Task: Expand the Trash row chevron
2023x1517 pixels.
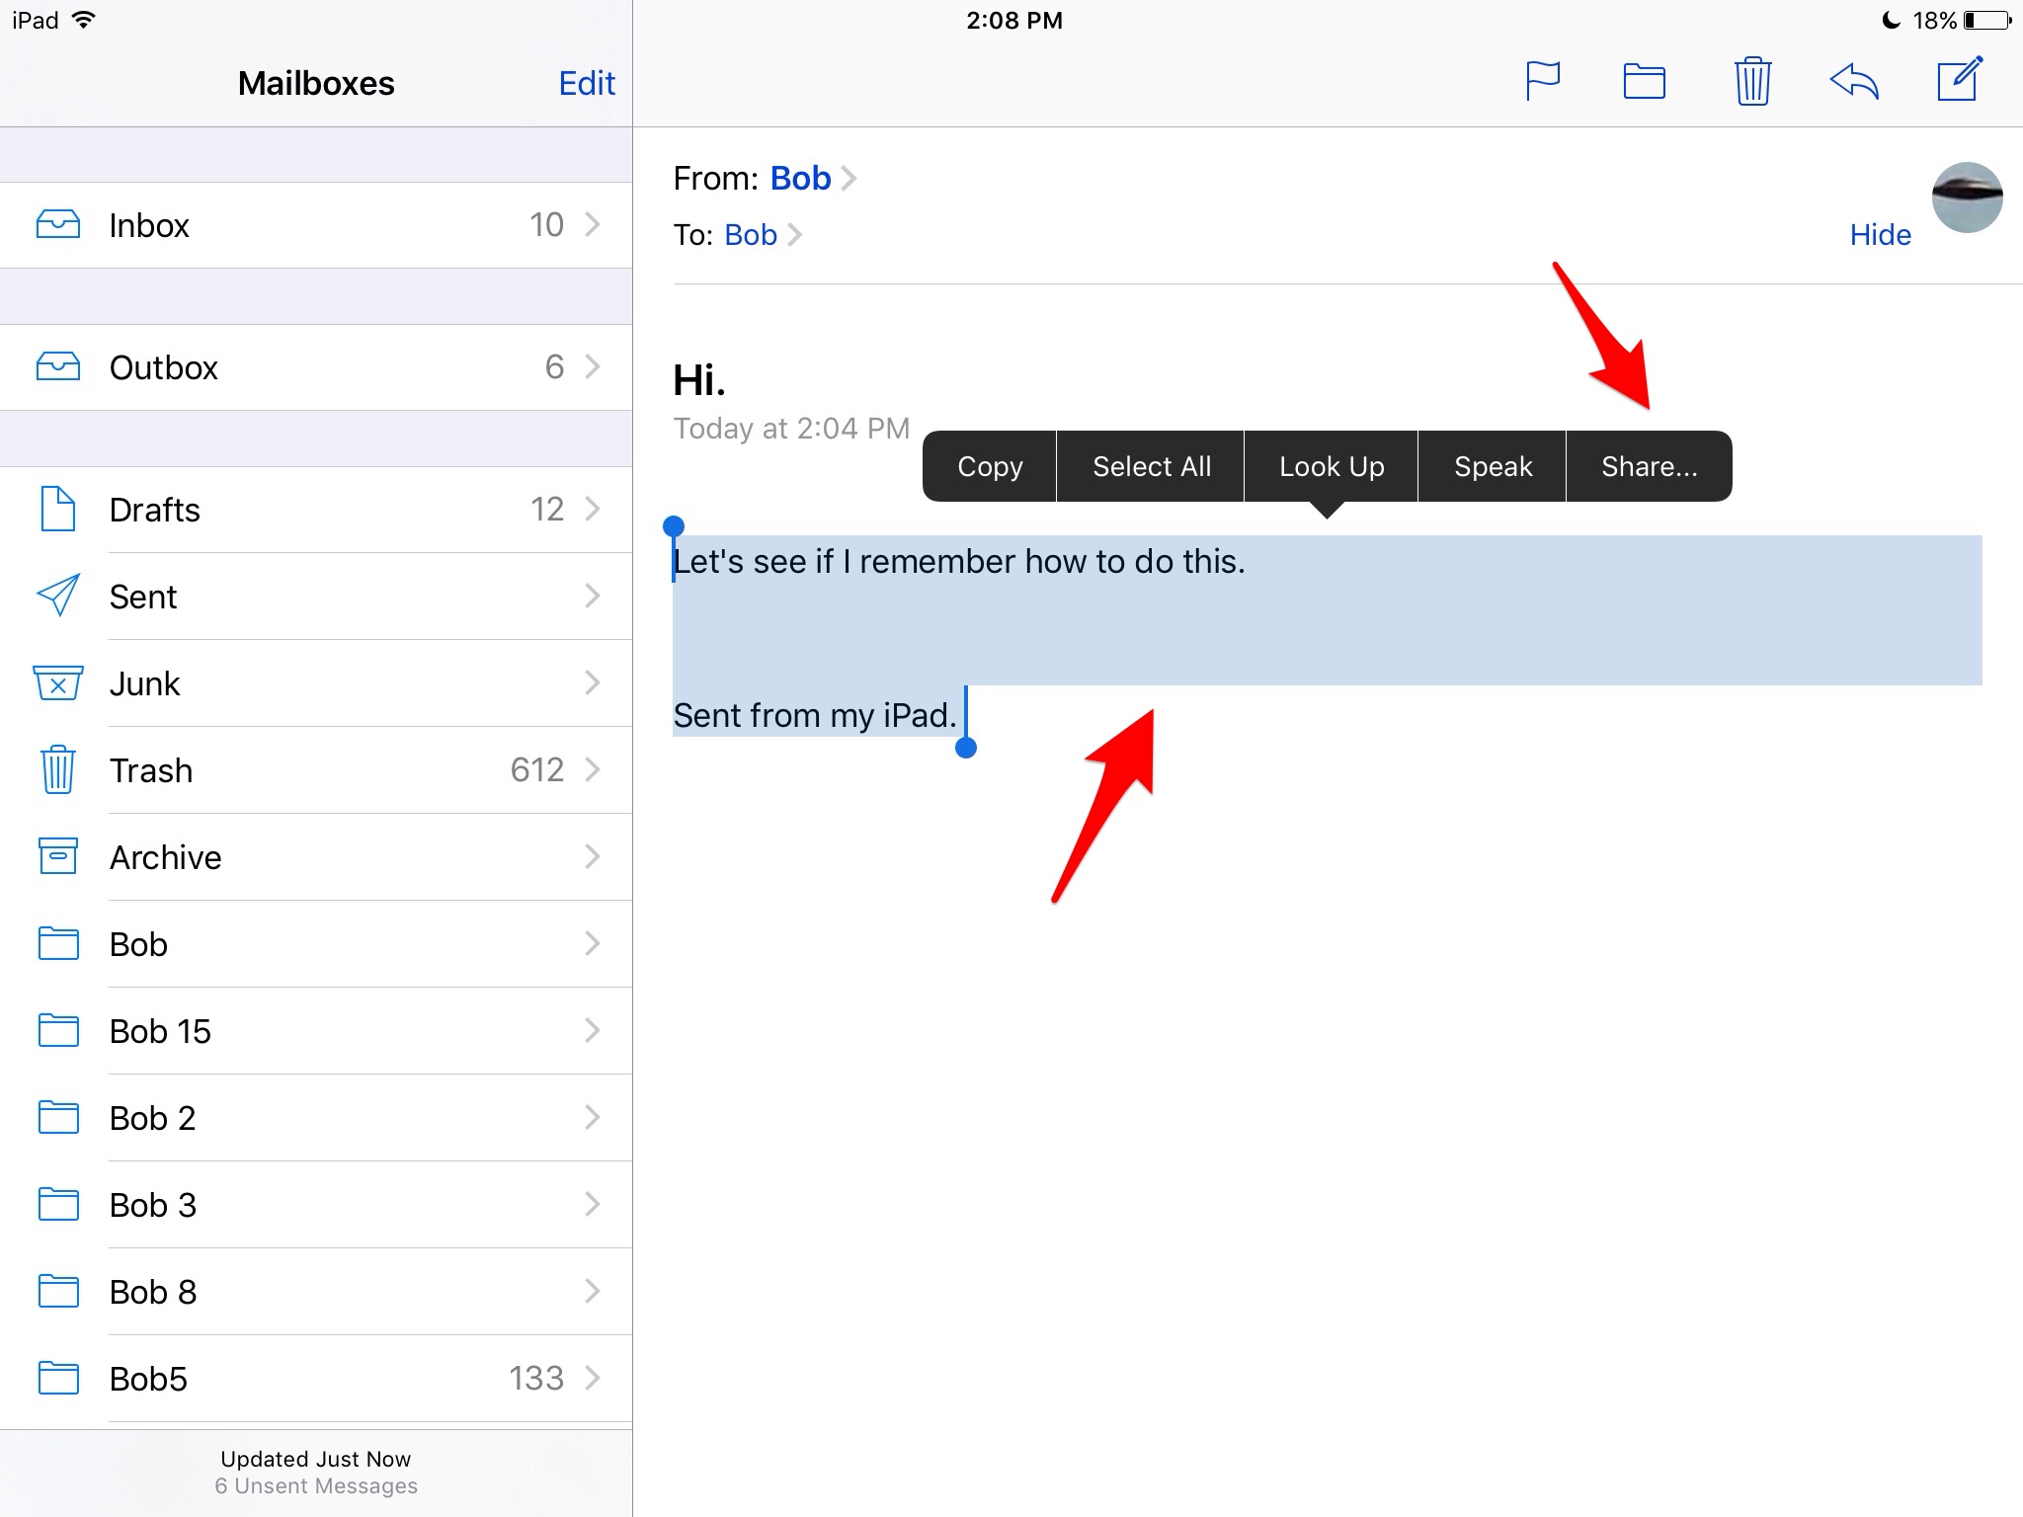Action: (593, 769)
